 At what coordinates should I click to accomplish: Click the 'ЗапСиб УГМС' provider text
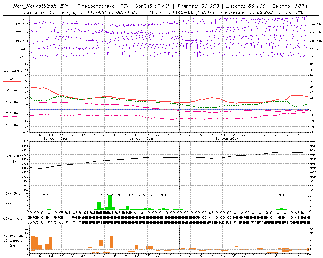[151, 6]
